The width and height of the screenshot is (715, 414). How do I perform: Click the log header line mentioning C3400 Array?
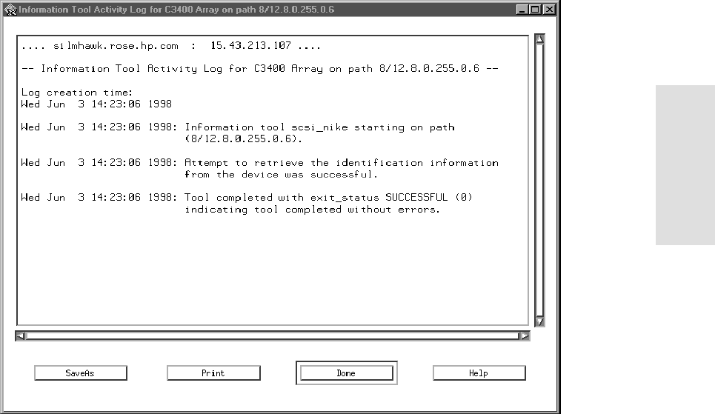click(260, 69)
